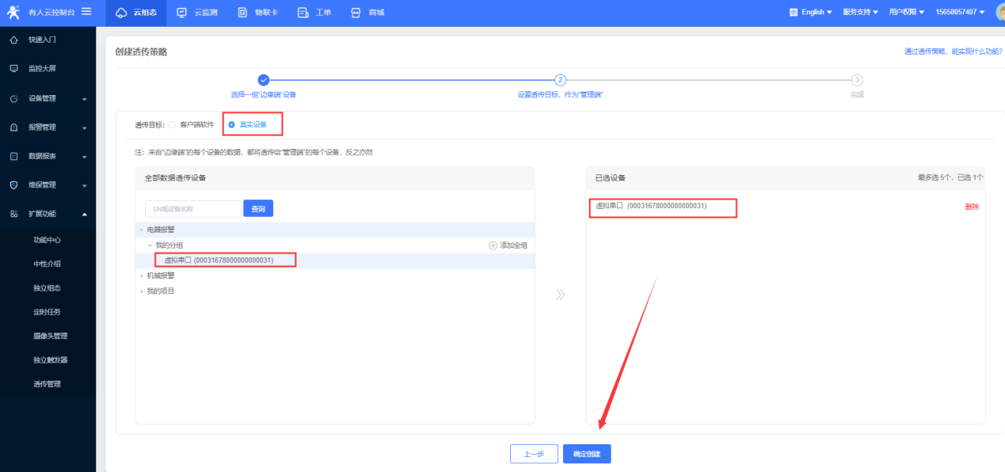The image size is (1005, 472).
Task: Click the 云组态 cloud icon
Action: (121, 13)
